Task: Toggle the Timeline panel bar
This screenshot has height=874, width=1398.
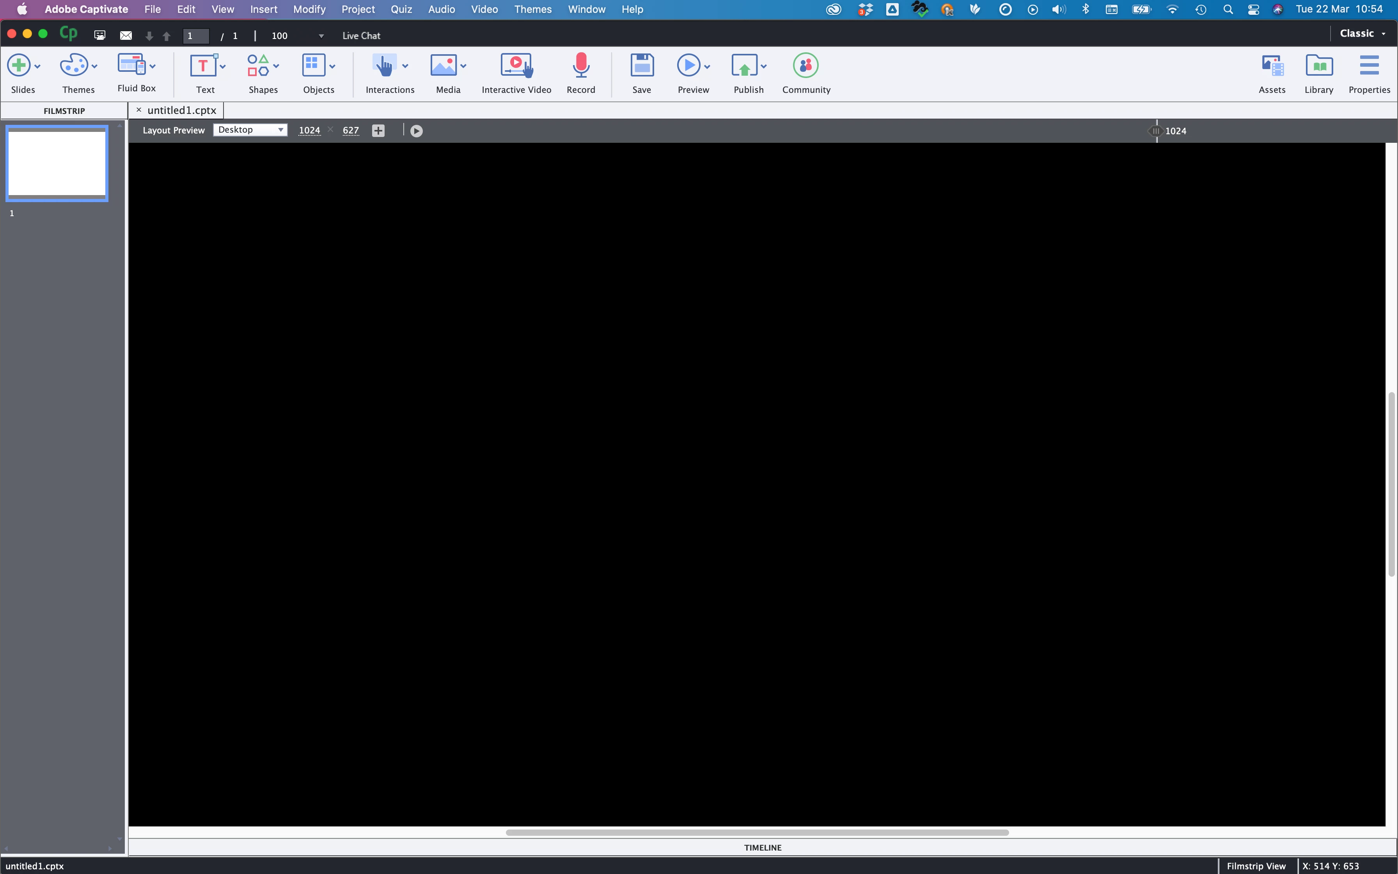Action: [762, 847]
